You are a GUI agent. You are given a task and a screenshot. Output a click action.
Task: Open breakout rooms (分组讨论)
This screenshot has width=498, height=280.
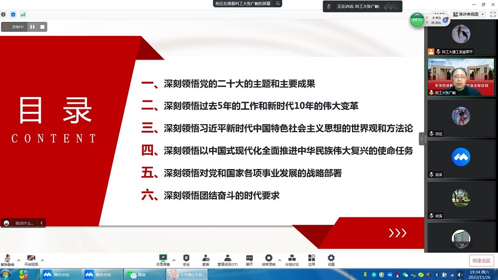(x=292, y=259)
